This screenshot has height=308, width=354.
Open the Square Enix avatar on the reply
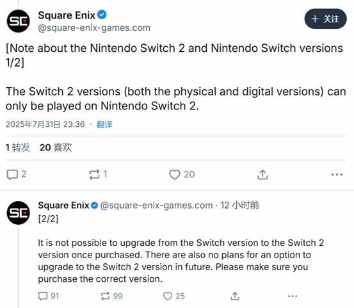(19, 213)
